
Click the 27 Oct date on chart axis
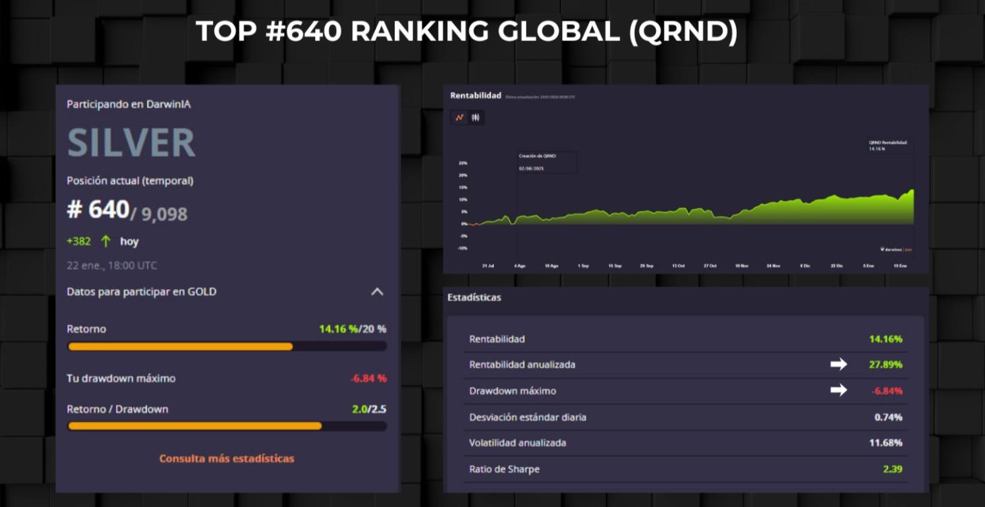pos(710,266)
